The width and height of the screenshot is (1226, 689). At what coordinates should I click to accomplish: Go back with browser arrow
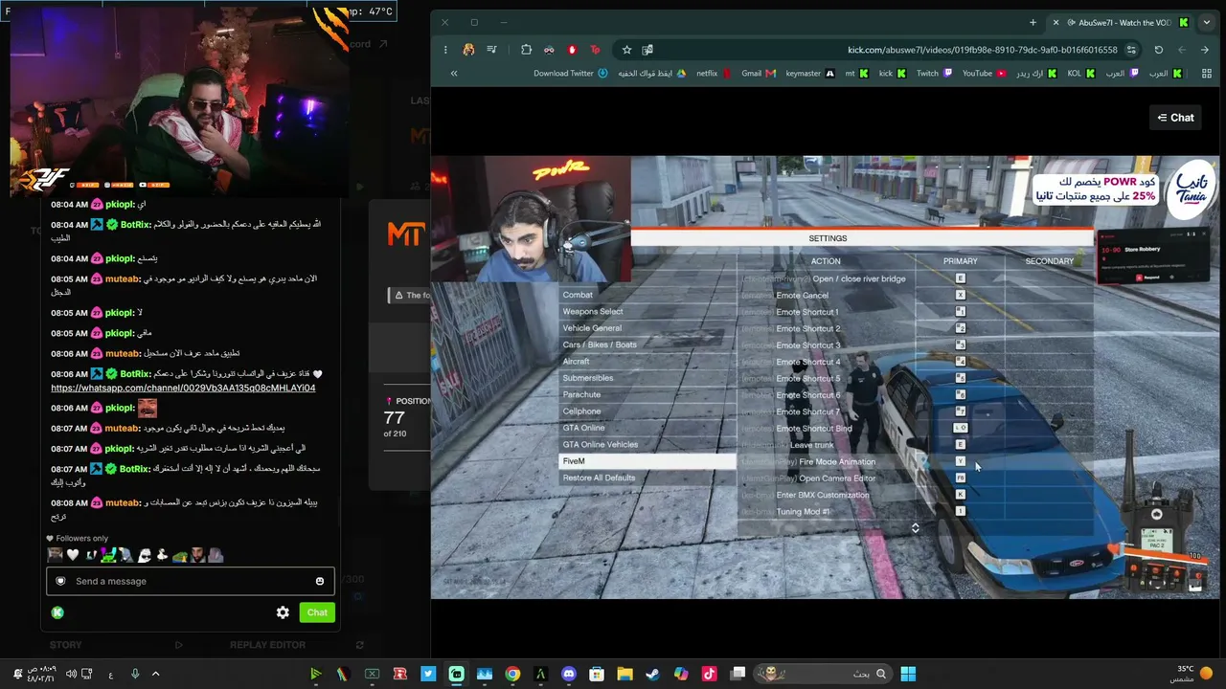(1205, 50)
